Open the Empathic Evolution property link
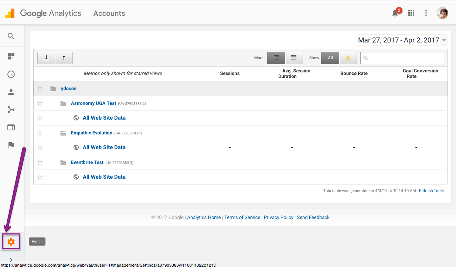This screenshot has height=267, width=456. 92,133
